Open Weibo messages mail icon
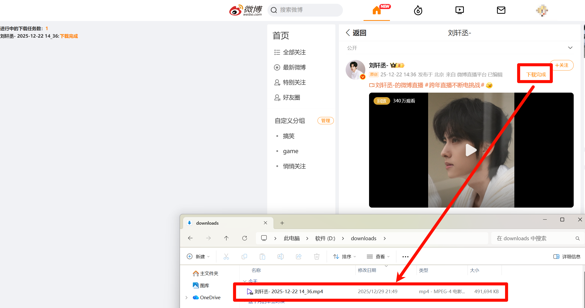585x308 pixels. click(501, 10)
